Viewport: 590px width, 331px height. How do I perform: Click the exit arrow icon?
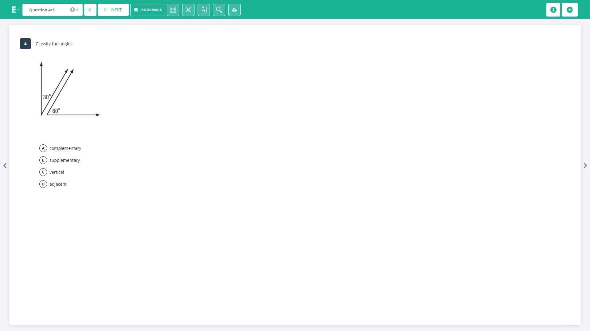tap(569, 10)
